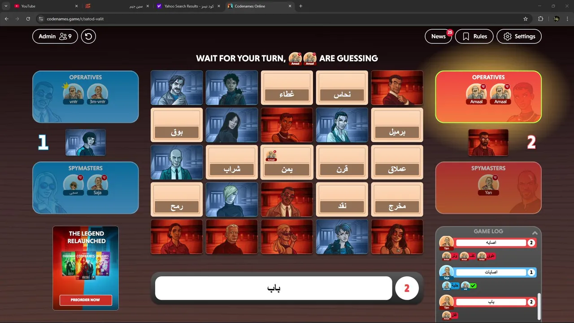Choose the card labeled يمن
Screen dimensions: 574x323
(287, 162)
